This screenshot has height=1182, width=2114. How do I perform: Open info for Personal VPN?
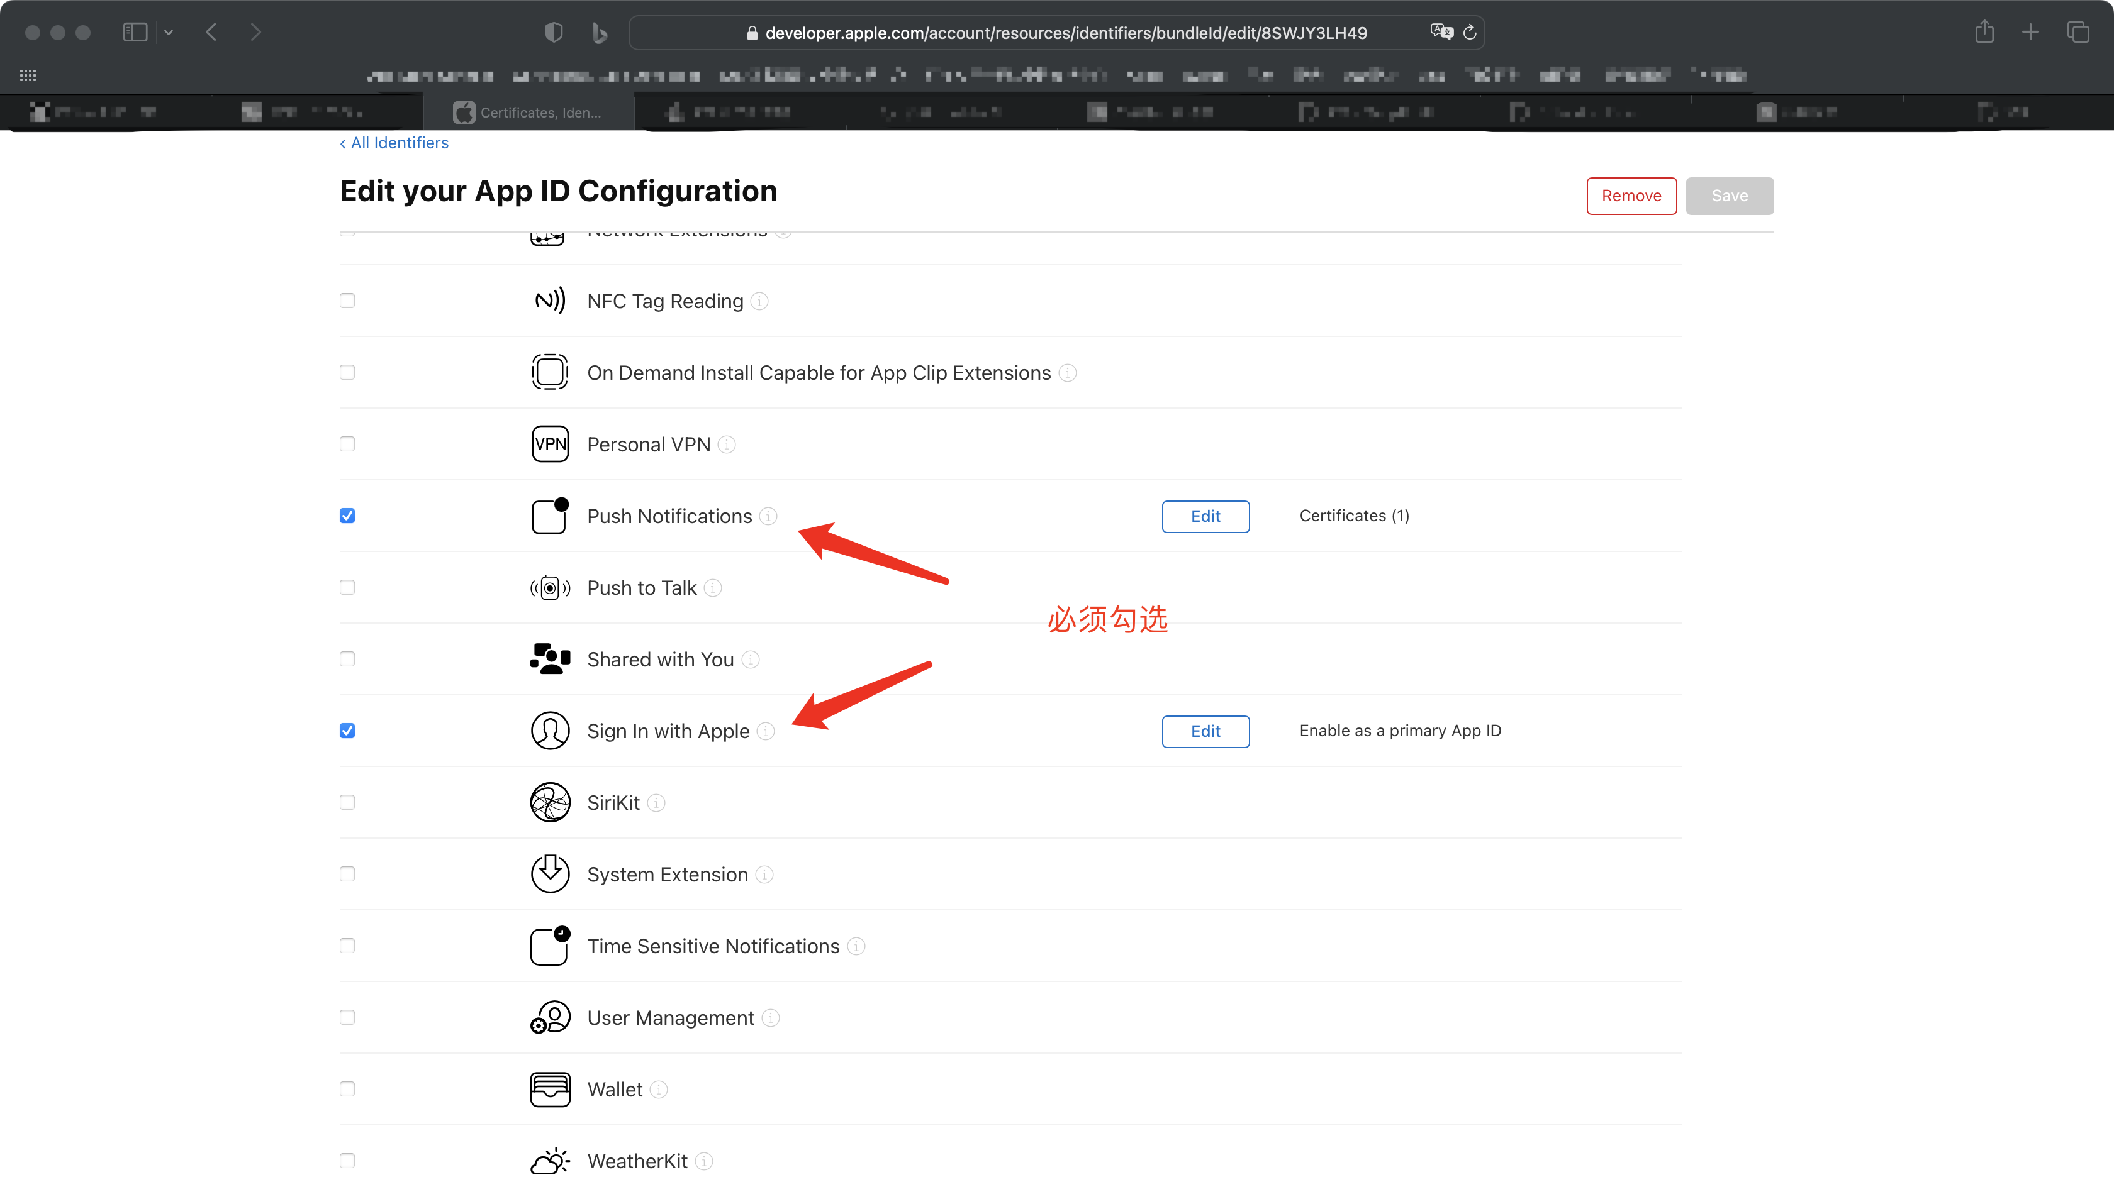727,444
